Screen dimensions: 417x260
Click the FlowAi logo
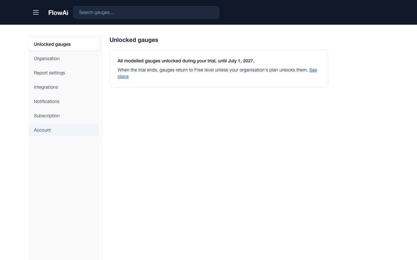[x=58, y=13]
